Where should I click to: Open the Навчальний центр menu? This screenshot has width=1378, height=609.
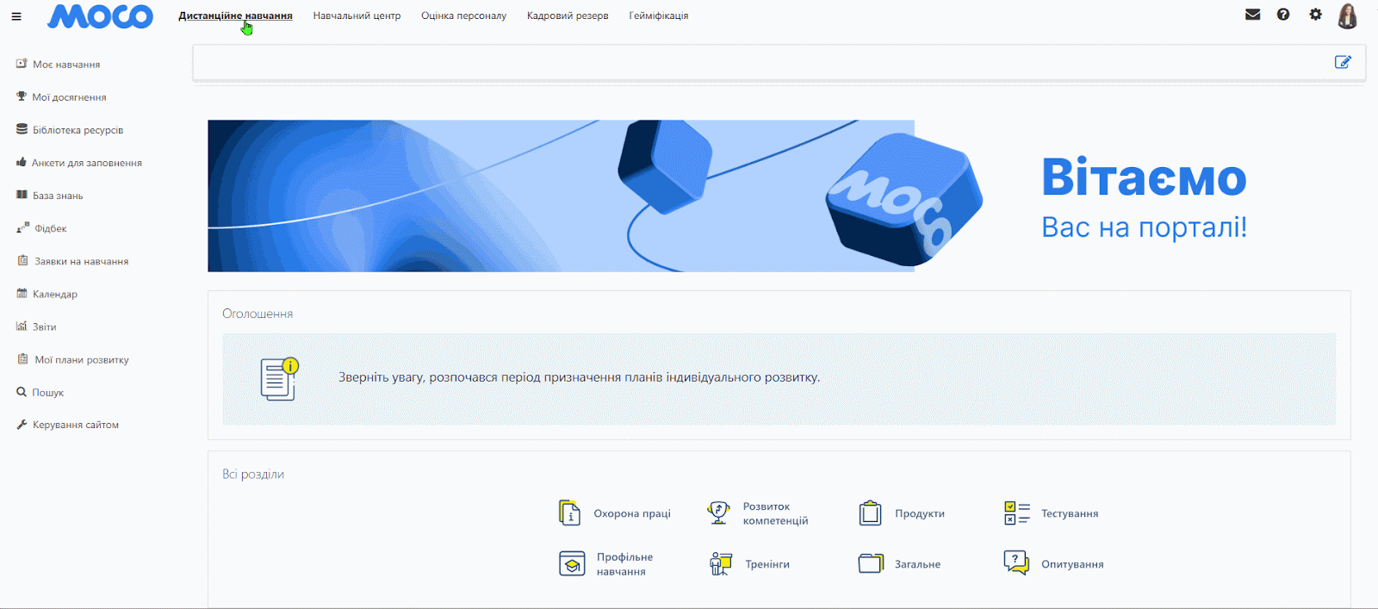tap(357, 16)
